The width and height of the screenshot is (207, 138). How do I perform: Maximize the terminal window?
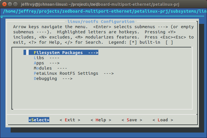(15, 4)
